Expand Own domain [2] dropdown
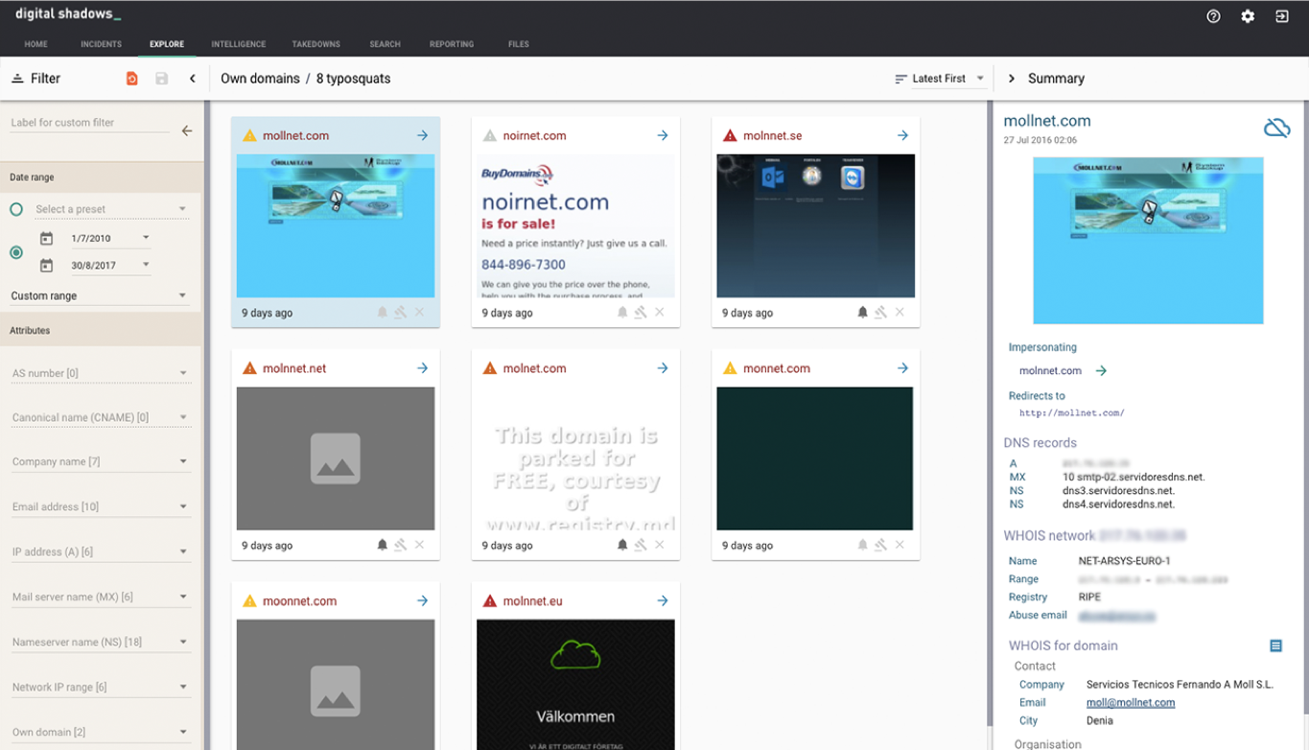 tap(100, 733)
